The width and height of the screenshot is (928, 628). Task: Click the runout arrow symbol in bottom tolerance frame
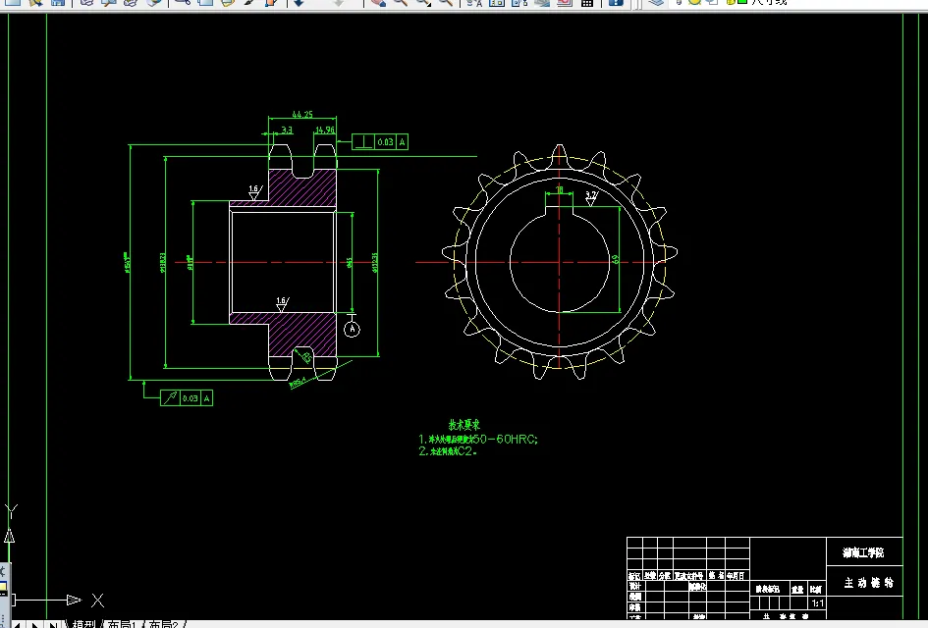coord(171,398)
